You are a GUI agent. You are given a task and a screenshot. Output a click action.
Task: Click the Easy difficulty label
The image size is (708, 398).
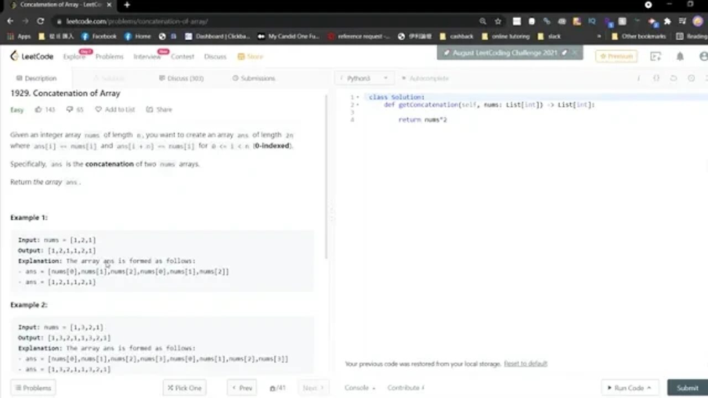pyautogui.click(x=17, y=109)
